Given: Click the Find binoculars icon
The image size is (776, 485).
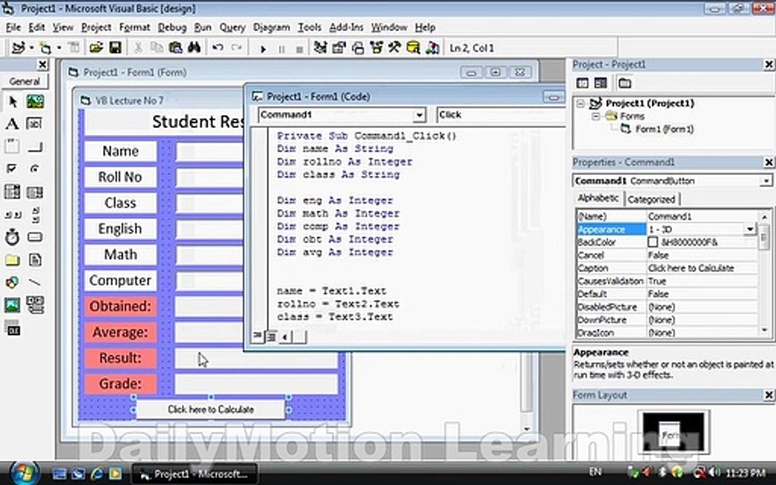Looking at the screenshot, I should (x=194, y=48).
